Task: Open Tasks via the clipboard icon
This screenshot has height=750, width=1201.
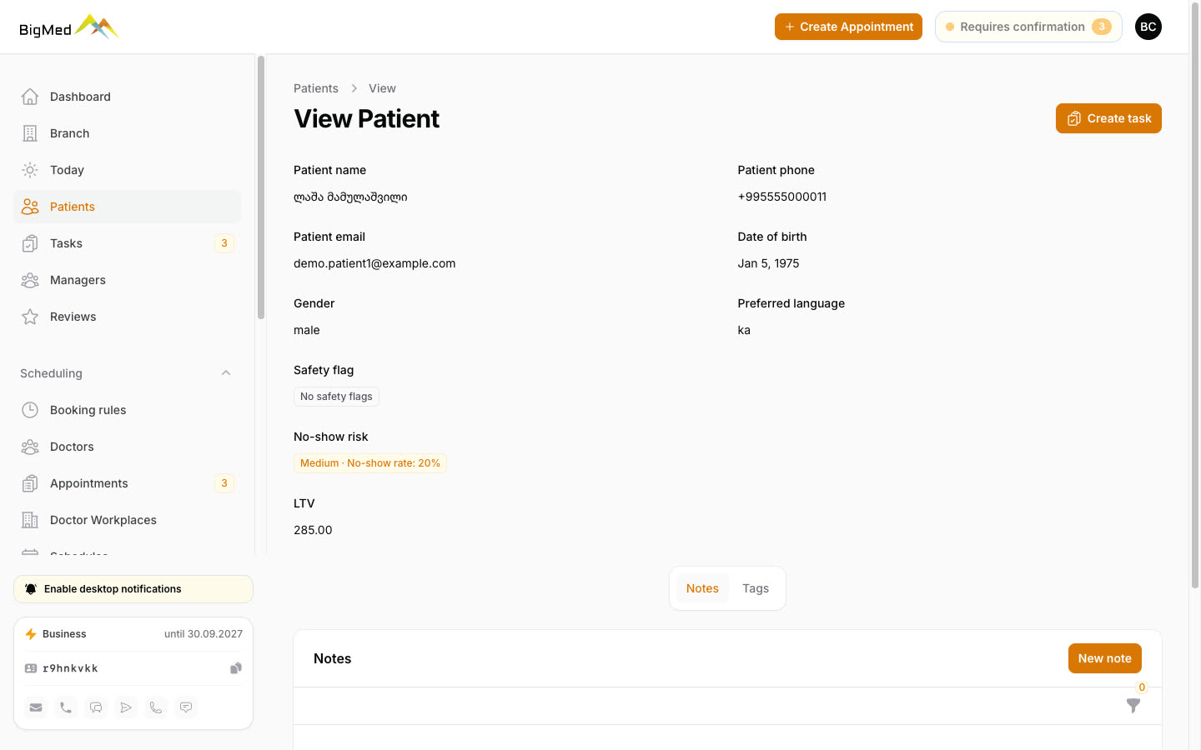Action: [30, 243]
